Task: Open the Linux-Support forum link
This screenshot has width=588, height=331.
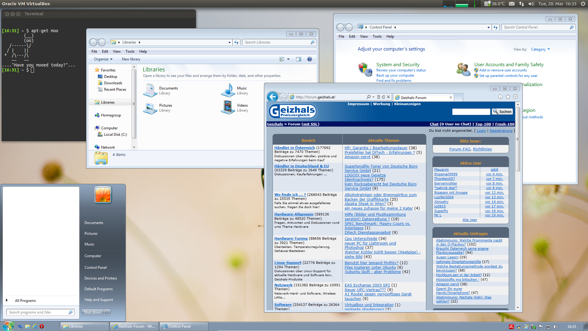Action: pos(288,263)
